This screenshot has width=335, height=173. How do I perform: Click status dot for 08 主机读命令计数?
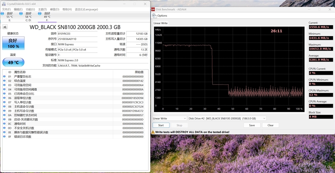tap(4, 107)
